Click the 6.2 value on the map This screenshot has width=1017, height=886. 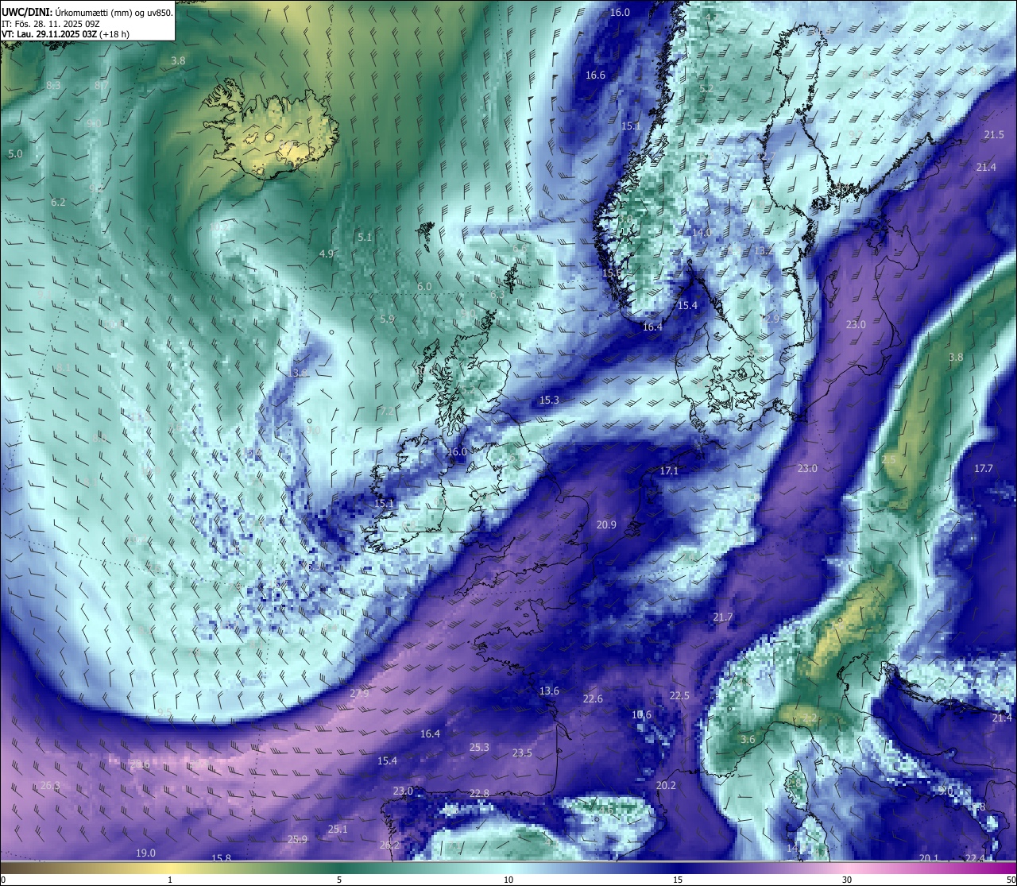point(58,203)
